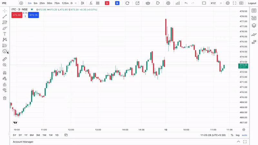This screenshot has width=258, height=145.
Task: Expand the Account Manager panel
Action: click(x=238, y=142)
